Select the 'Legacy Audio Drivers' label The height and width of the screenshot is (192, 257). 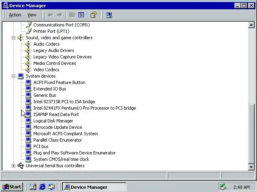tap(54, 50)
